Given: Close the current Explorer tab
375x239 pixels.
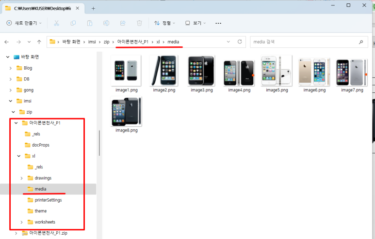Looking at the screenshot, I should [x=78, y=8].
